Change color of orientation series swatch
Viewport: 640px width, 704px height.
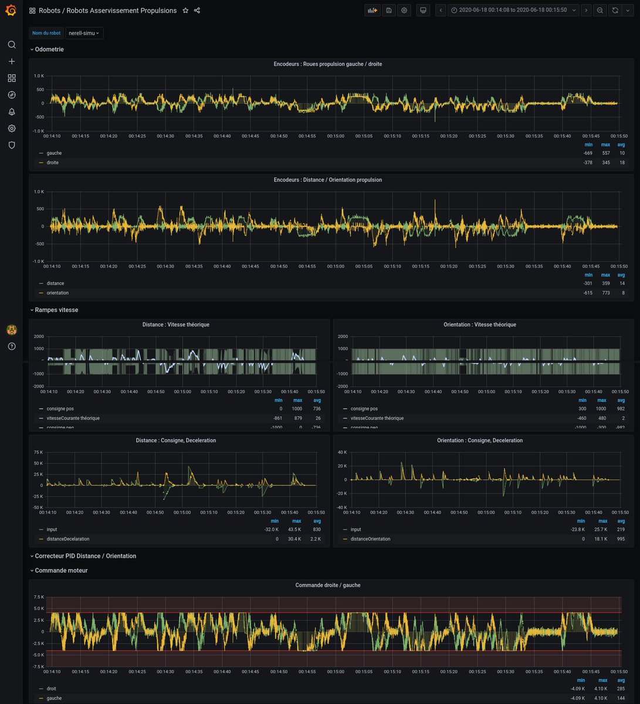point(41,293)
